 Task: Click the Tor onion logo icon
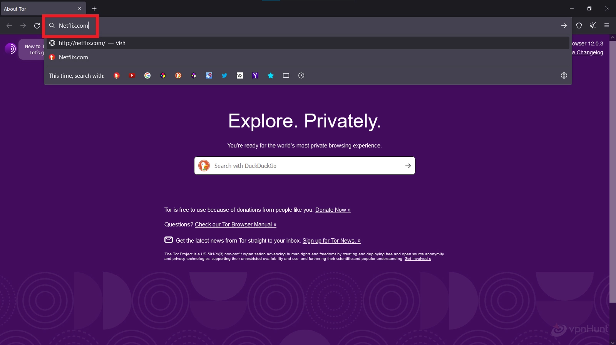[x=10, y=49]
